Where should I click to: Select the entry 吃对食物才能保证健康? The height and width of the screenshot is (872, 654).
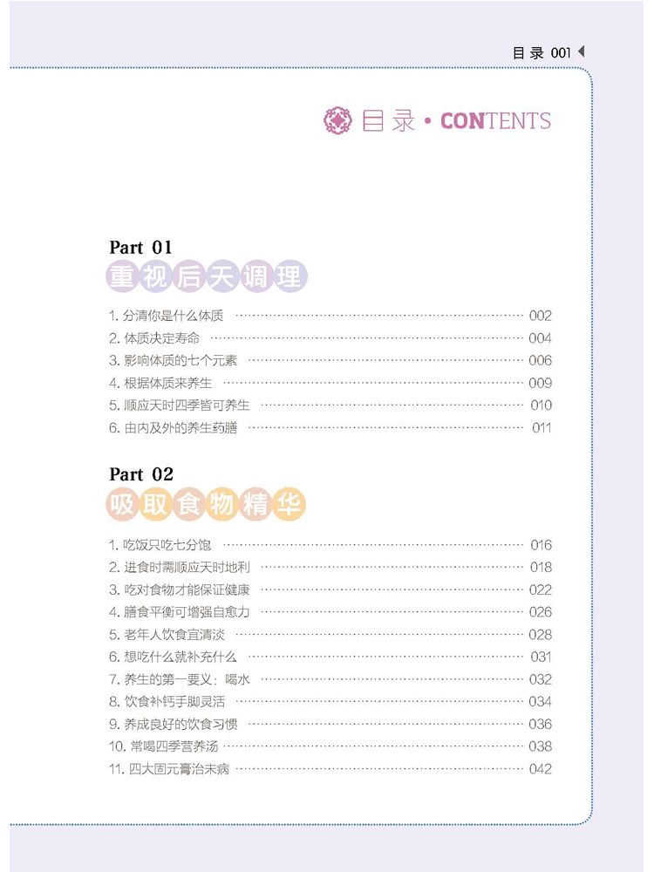(x=185, y=589)
